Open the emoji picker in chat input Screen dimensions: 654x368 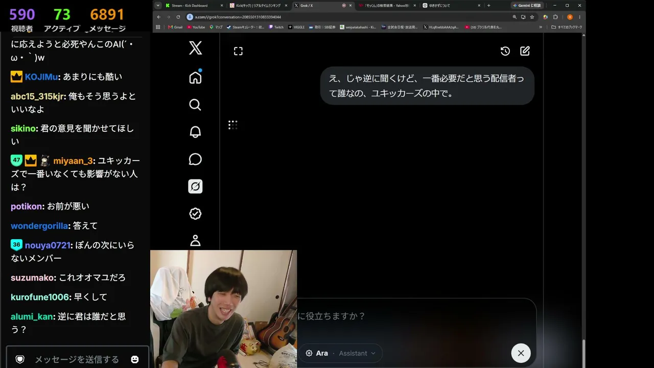pyautogui.click(x=135, y=359)
